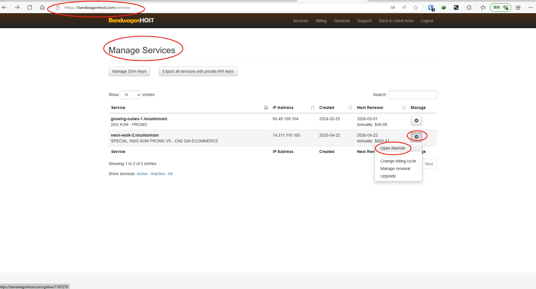Open gear menu for glowing-cubes-1 service
This screenshot has height=289, width=536.
point(416,121)
